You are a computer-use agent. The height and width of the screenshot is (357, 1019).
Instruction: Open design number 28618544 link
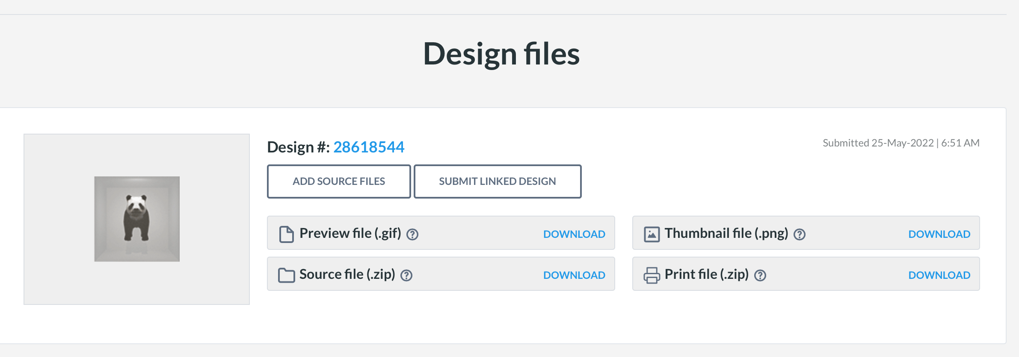[x=368, y=147]
